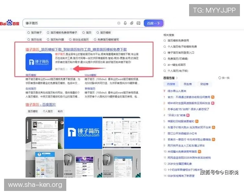Open hot topic 4 "环保少女"被捕
Image resolution: width=244 pixels, height=195 pixels.
pos(176,115)
